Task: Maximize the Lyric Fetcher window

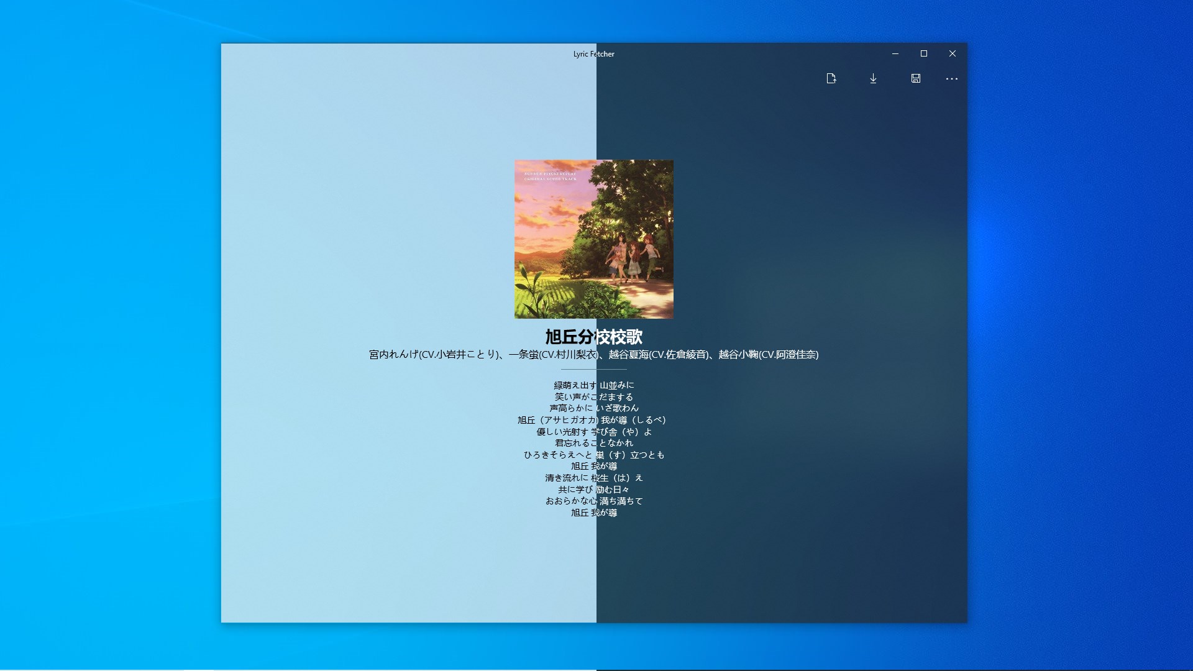Action: [924, 54]
